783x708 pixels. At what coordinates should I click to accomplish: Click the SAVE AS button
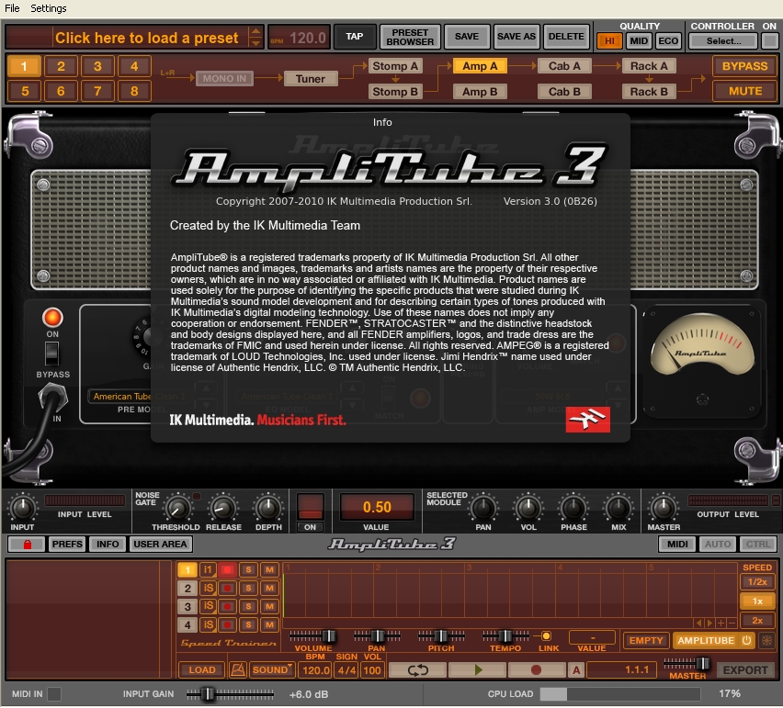(516, 37)
